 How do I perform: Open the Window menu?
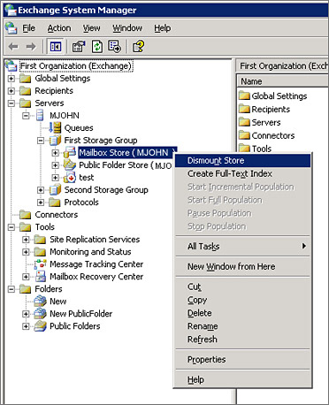[127, 28]
